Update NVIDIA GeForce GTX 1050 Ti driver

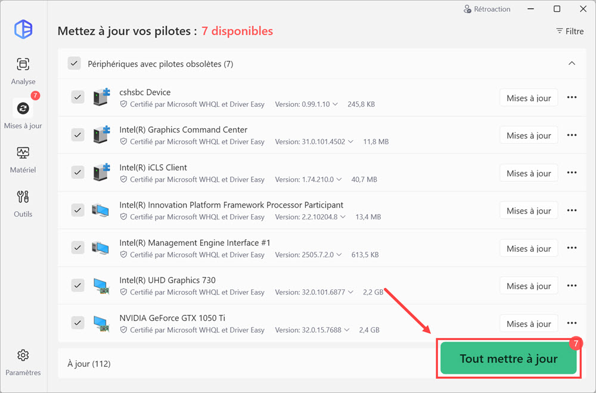tap(529, 324)
